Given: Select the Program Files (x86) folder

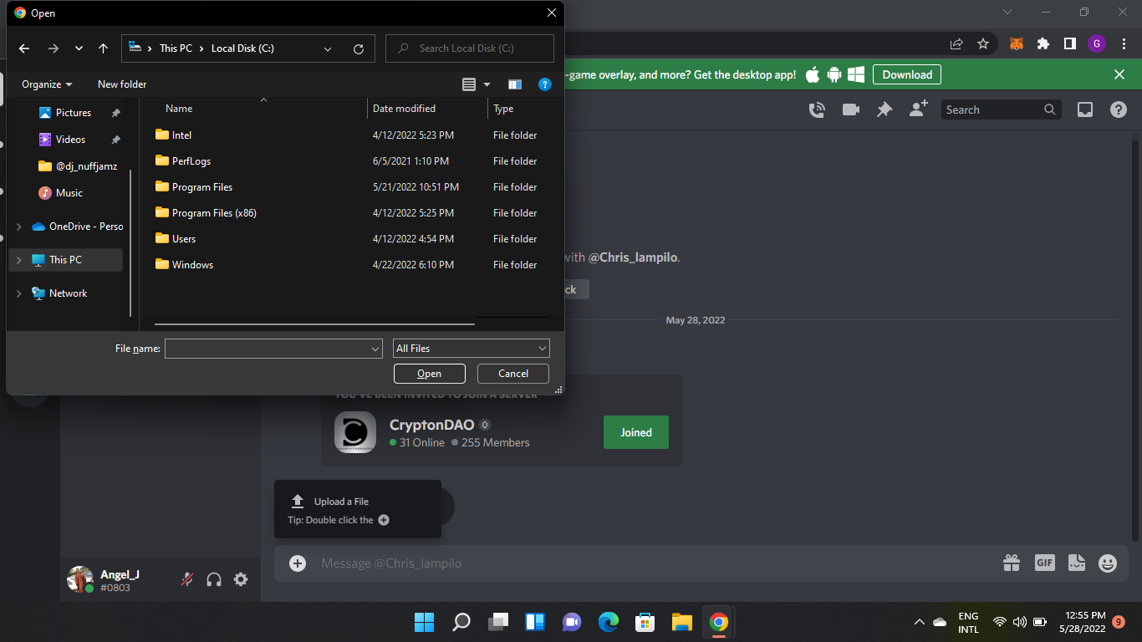Looking at the screenshot, I should coord(214,213).
